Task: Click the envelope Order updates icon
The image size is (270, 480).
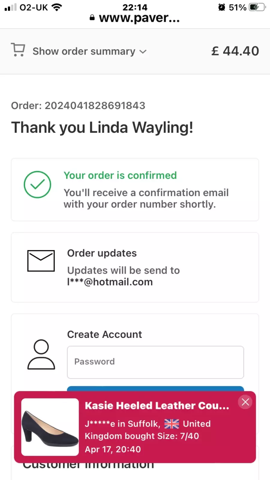Action: (41, 261)
